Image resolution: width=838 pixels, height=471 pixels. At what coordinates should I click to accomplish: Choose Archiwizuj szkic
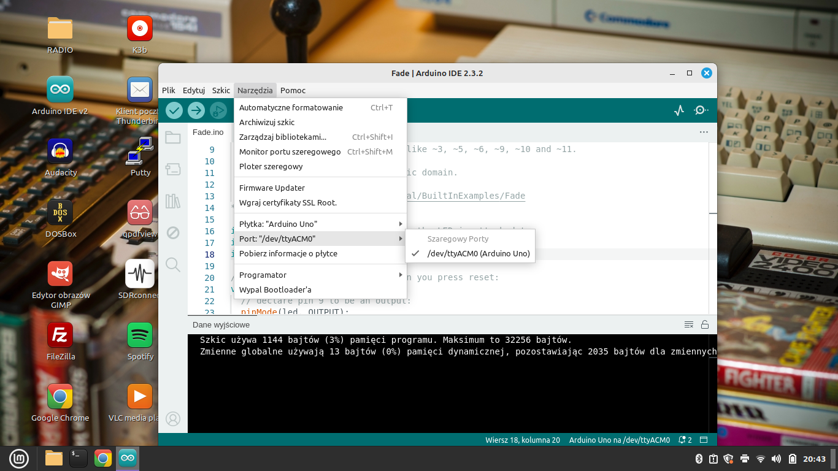(x=320, y=122)
